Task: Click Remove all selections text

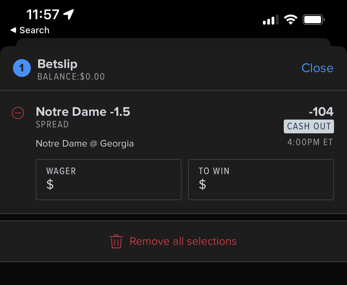Action: [183, 241]
